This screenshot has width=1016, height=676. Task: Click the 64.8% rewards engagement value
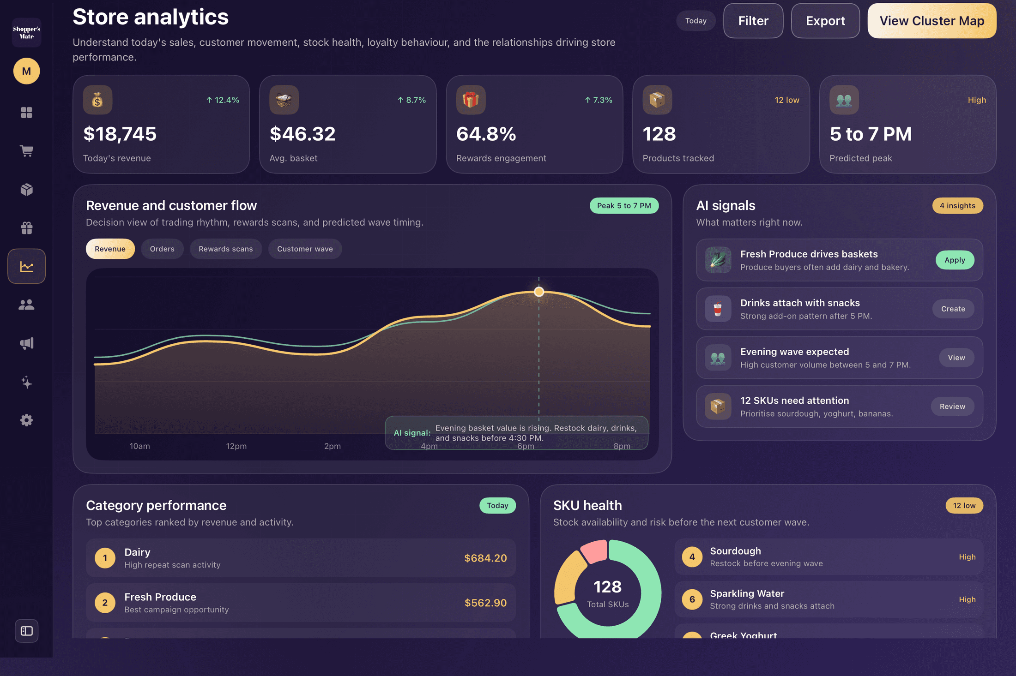(486, 134)
